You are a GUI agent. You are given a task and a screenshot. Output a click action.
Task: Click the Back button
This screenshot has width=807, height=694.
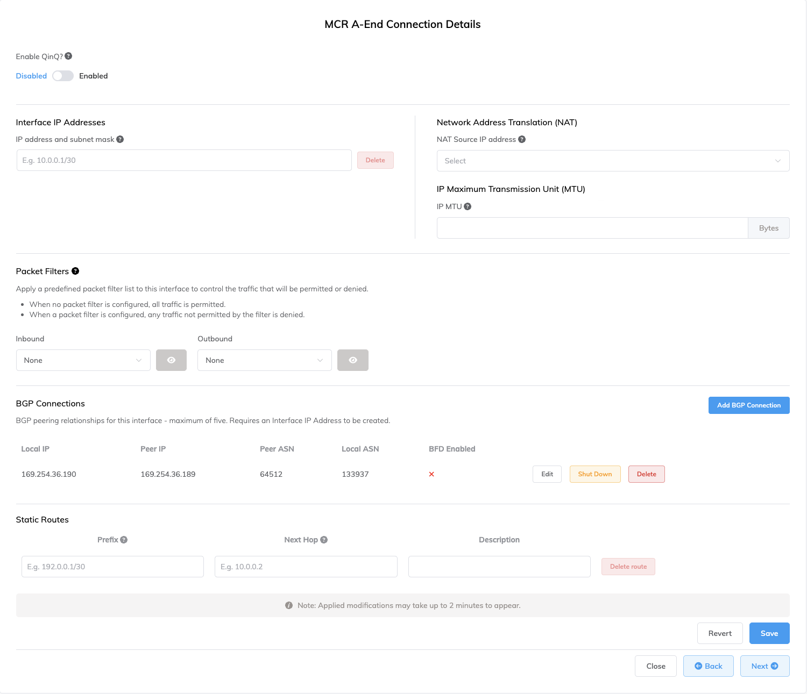708,666
